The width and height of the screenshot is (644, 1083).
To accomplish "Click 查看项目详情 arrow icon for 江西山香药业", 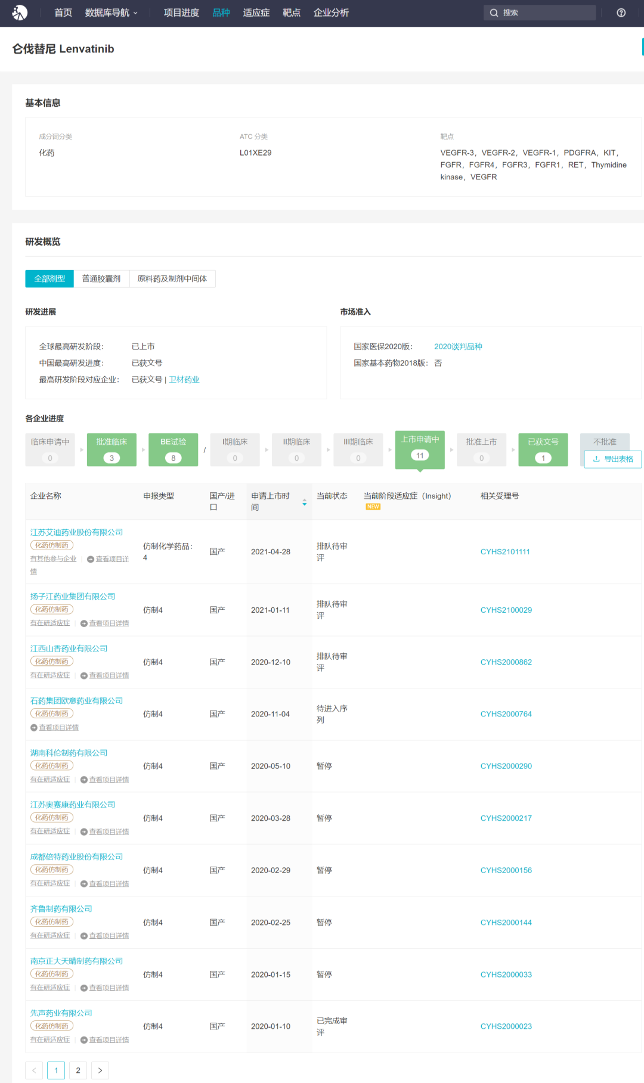I will [84, 675].
